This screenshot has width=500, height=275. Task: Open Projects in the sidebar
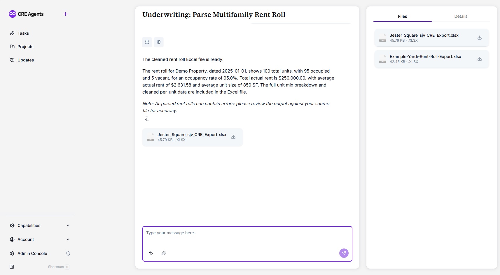[x=25, y=47]
